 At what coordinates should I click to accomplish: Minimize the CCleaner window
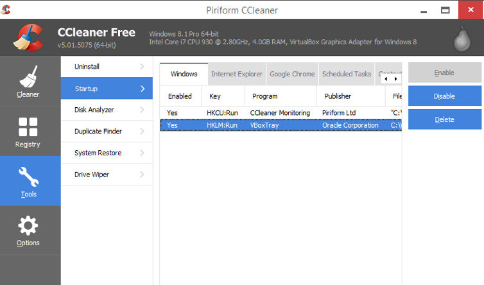point(424,10)
